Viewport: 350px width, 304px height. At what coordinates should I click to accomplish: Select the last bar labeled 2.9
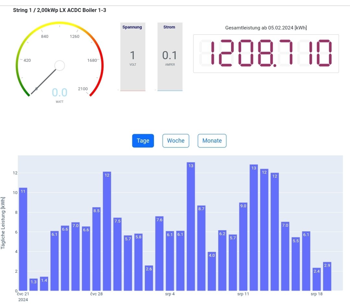(327, 277)
